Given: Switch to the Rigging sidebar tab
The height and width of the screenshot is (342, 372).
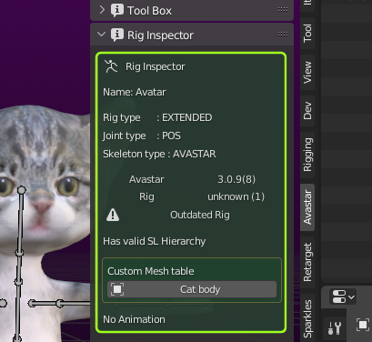Looking at the screenshot, I should [x=307, y=155].
